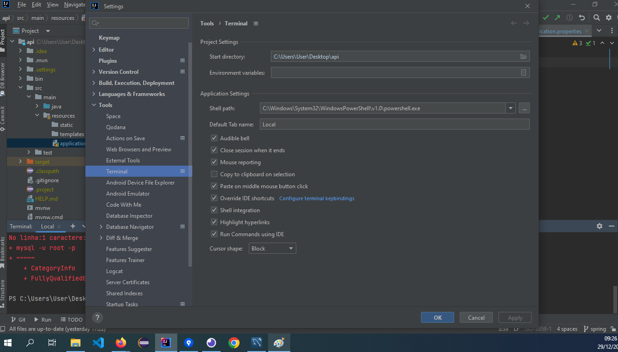Screen dimensions: 618x352
Task: Go back in settings history arrow
Action: point(514,23)
